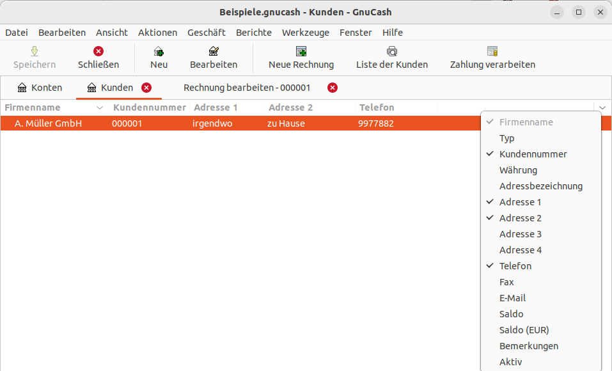The image size is (612, 371).
Task: Click the sort arrow on Firmenname column
Action: (99, 108)
